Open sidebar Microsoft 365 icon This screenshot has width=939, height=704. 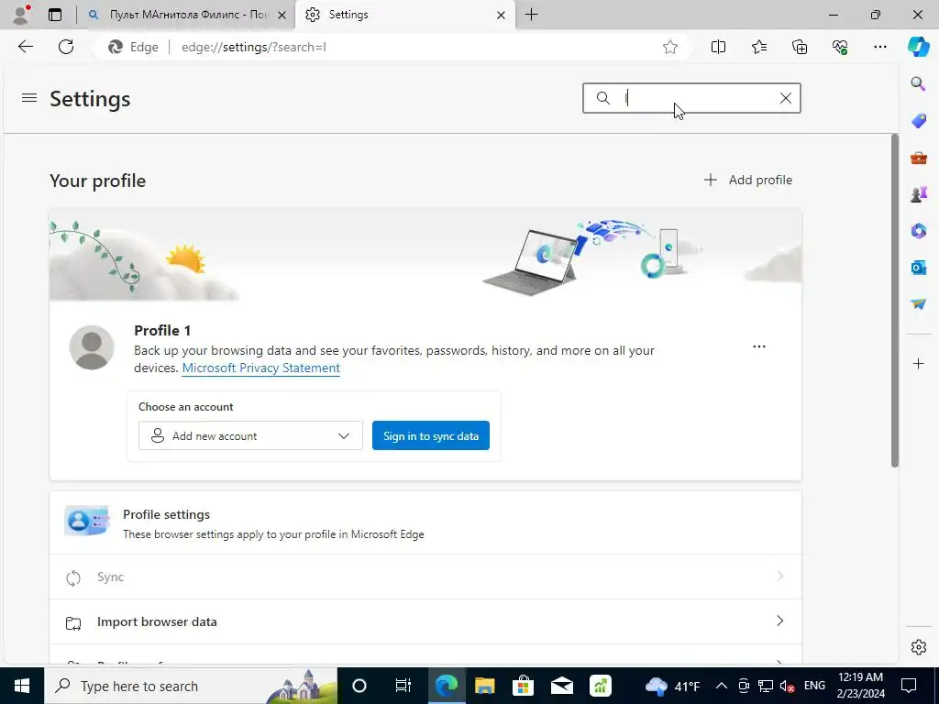[x=918, y=230]
